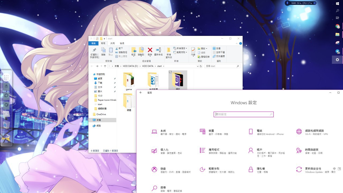343x193 pixels.
Task: Open recent locations dropdown in Explorer
Action: pos(101,66)
